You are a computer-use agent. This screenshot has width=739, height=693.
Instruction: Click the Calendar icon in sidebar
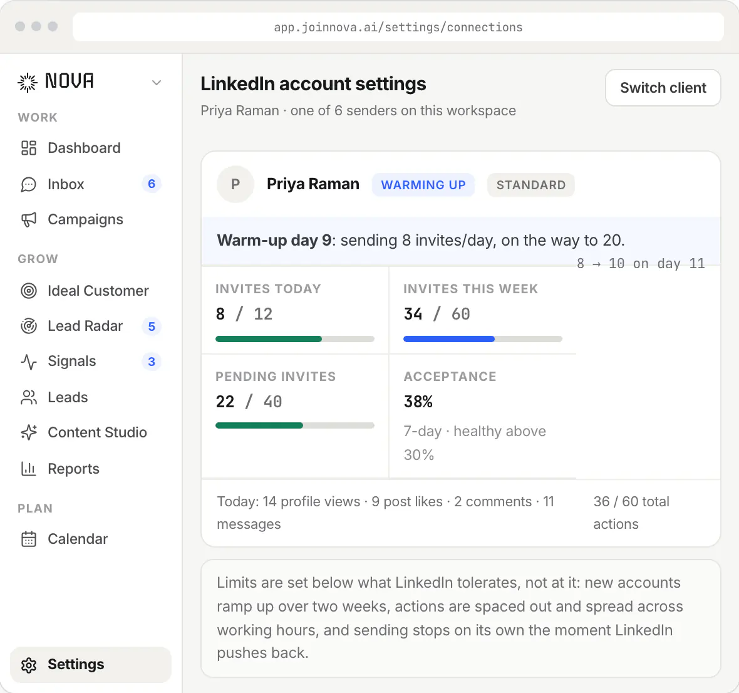[x=29, y=539]
